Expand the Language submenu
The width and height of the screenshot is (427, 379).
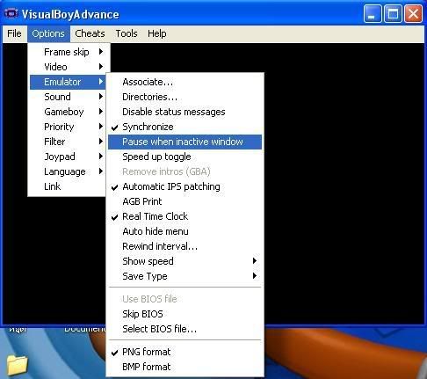[x=68, y=171]
